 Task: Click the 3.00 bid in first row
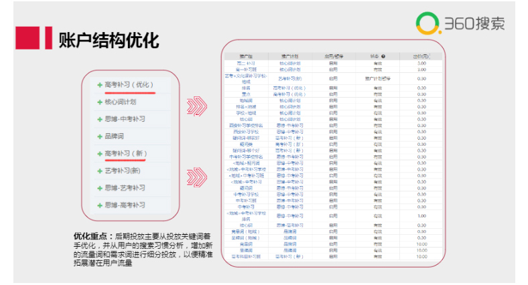point(421,64)
